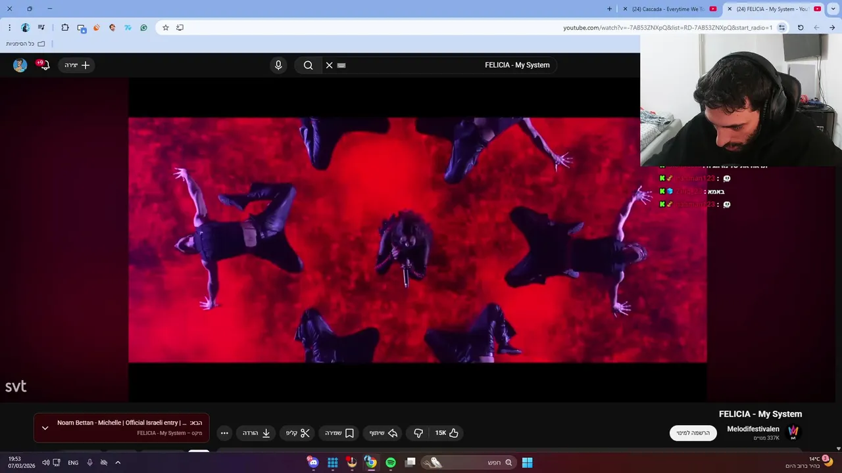Open YouTube account avatar menu
The image size is (842, 473).
click(20, 65)
